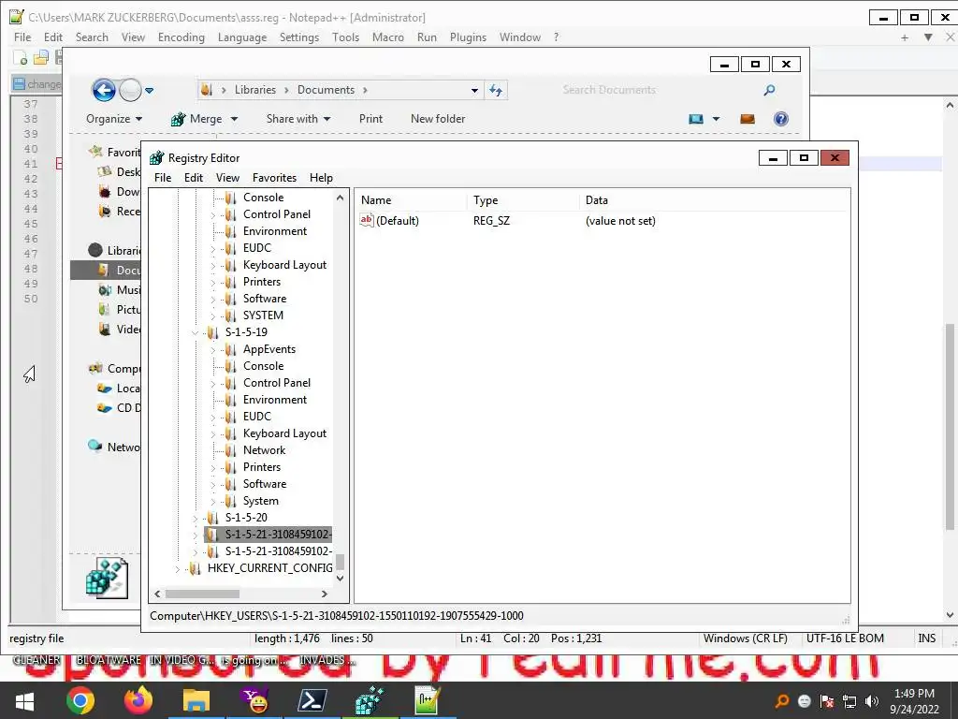This screenshot has height=719, width=958.
Task: Select the Environment key under S-1-5-19
Action: 275,400
